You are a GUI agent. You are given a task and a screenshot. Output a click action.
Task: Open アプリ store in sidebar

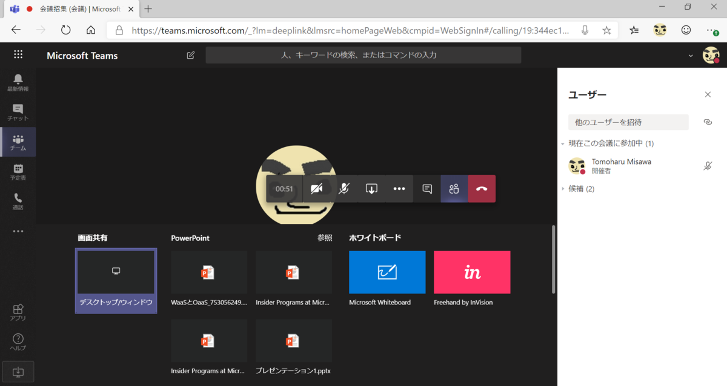18,312
